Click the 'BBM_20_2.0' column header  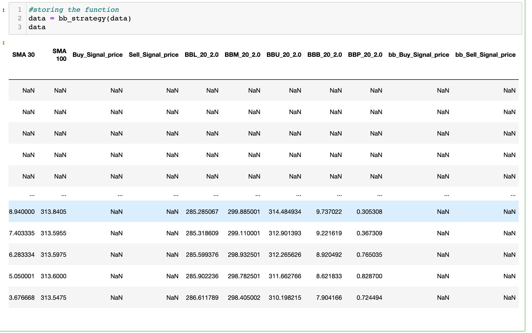(x=242, y=55)
